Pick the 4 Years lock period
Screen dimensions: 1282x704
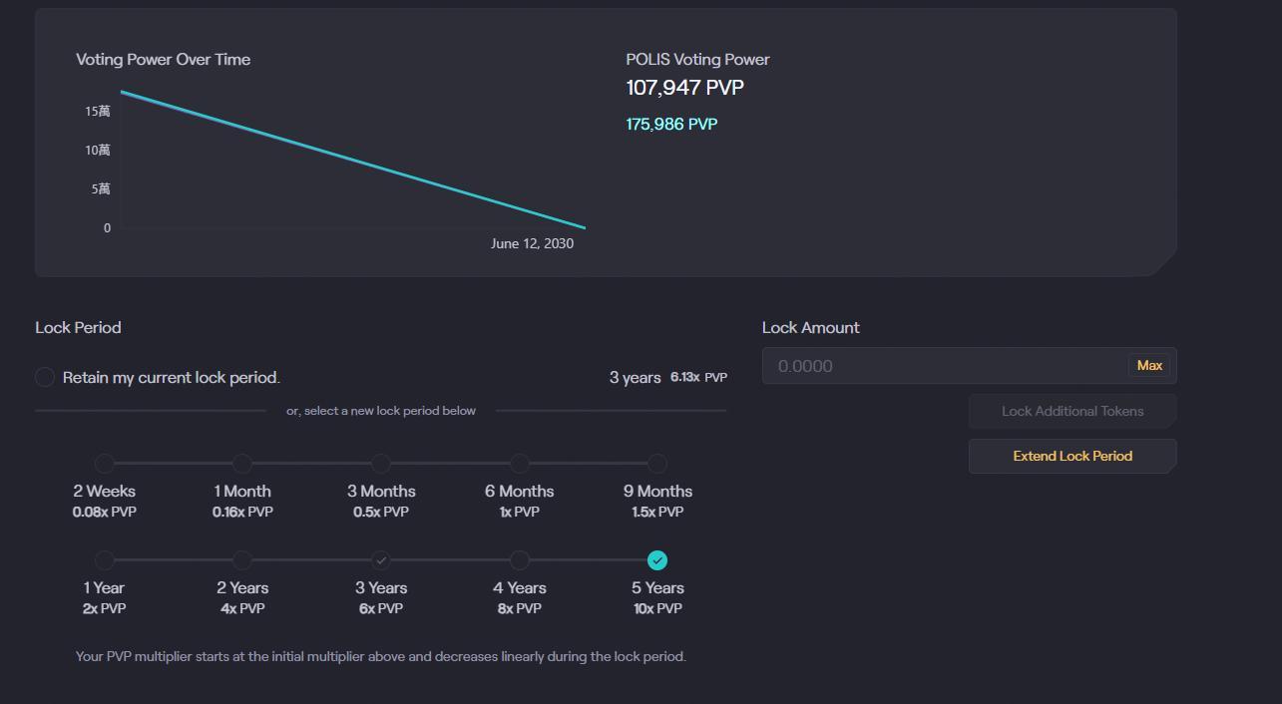click(519, 560)
